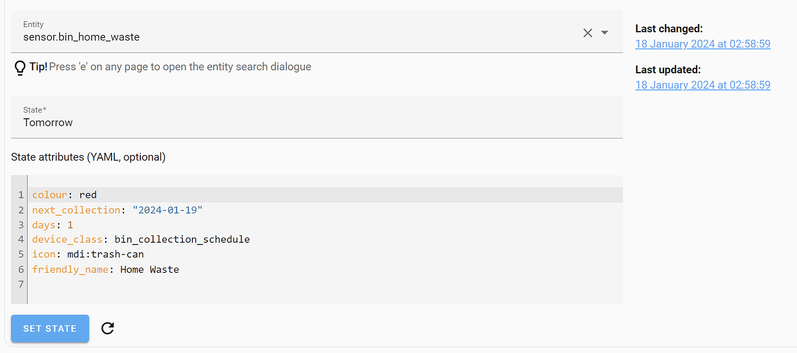Open the Last changed timestamp link

702,43
